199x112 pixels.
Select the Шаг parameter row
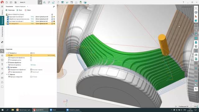click(30, 55)
